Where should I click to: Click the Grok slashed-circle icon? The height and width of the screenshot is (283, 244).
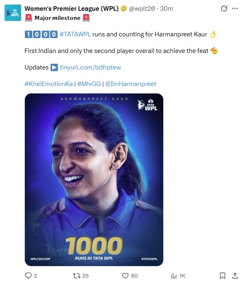(224, 9)
